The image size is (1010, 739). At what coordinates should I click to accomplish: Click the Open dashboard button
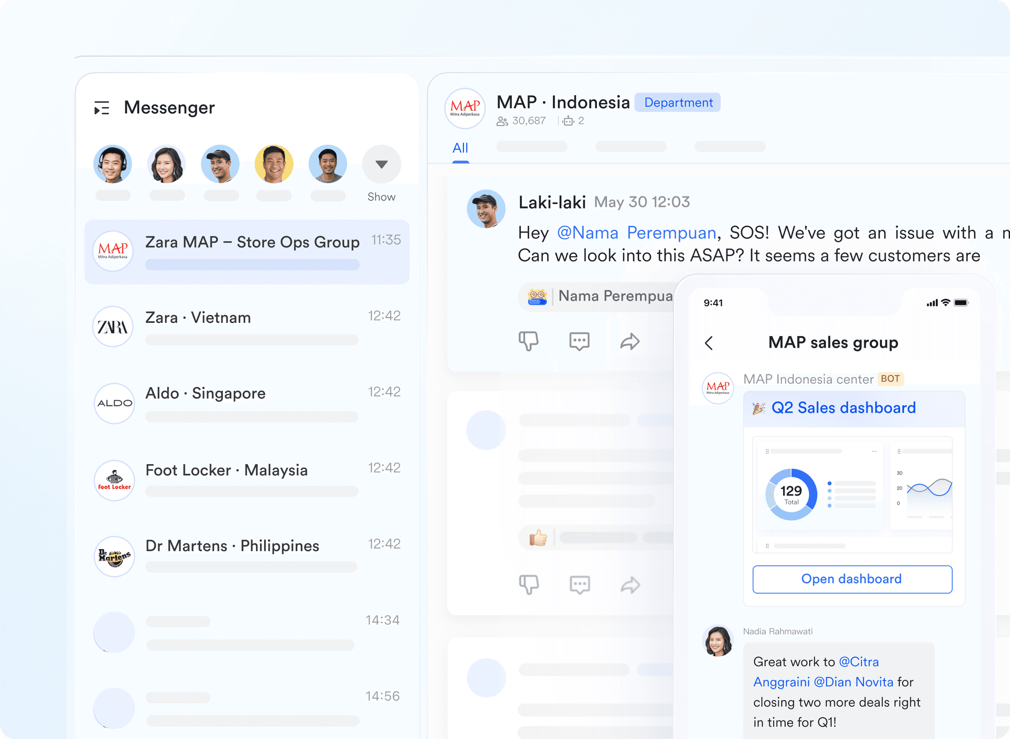(852, 579)
